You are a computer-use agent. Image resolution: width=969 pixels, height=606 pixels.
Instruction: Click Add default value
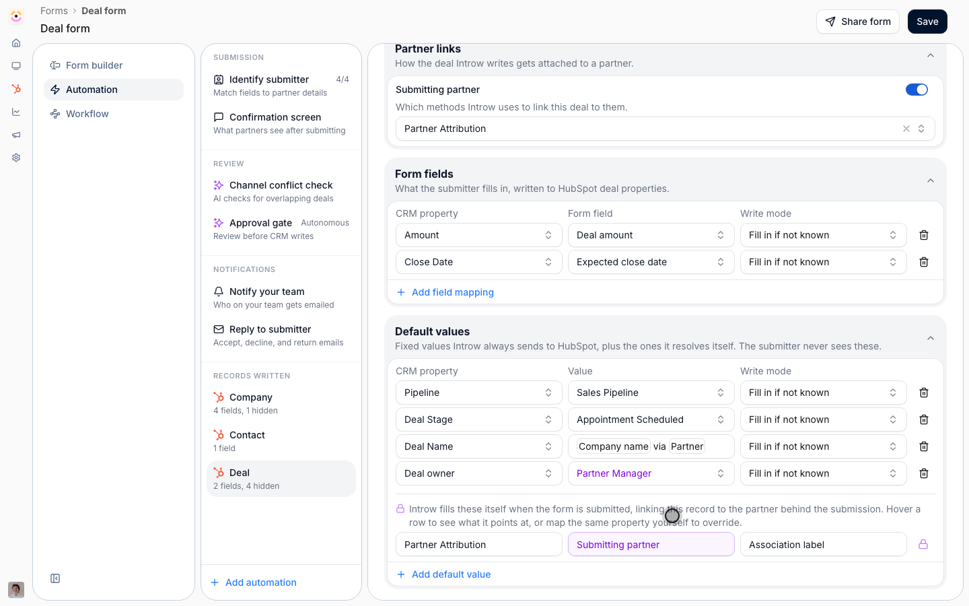click(x=444, y=574)
